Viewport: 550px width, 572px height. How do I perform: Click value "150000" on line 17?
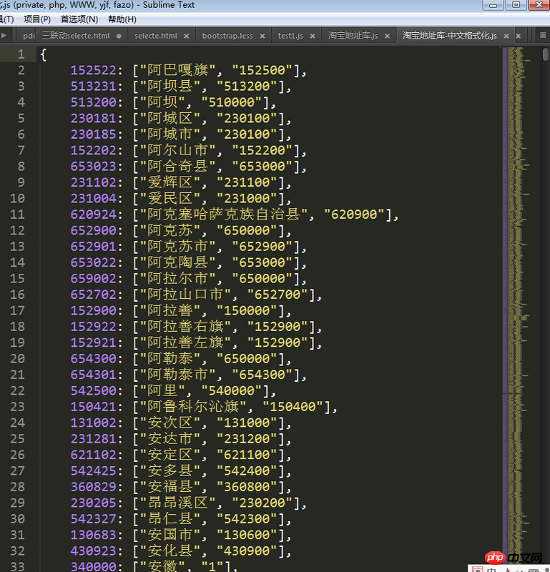pyautogui.click(x=247, y=311)
